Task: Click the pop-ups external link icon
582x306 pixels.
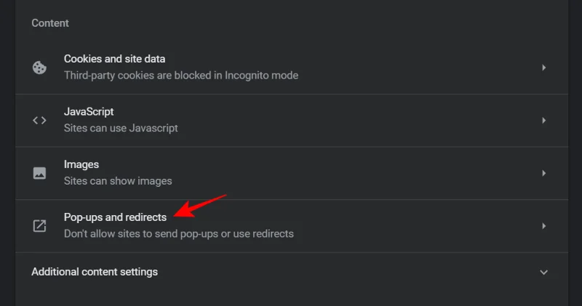Action: (39, 226)
